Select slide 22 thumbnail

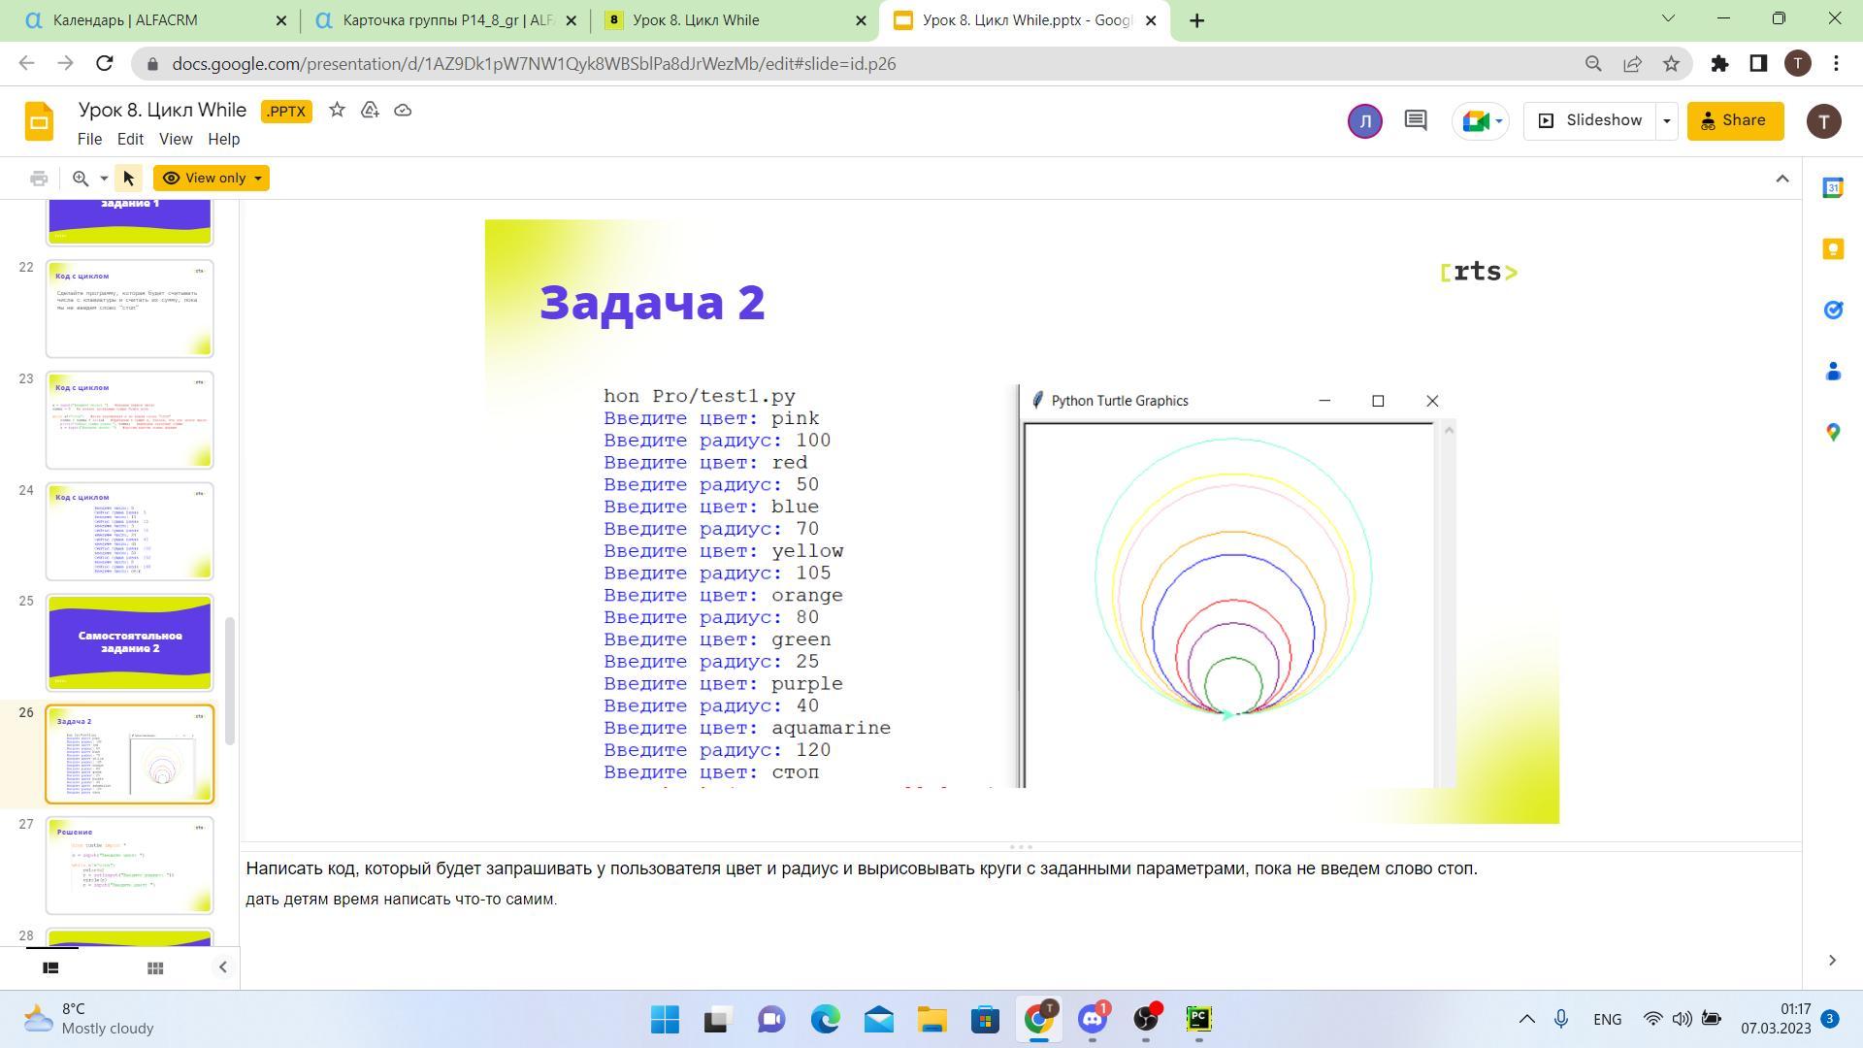[129, 309]
